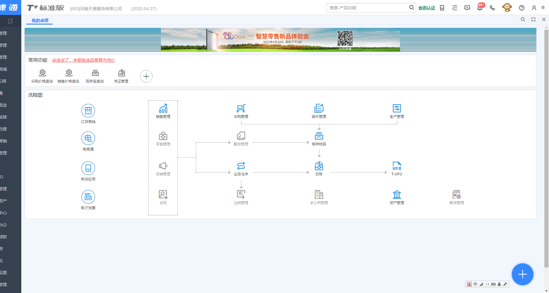This screenshot has width=549, height=293.
Task: Expand the blue floating plus button
Action: [522, 274]
